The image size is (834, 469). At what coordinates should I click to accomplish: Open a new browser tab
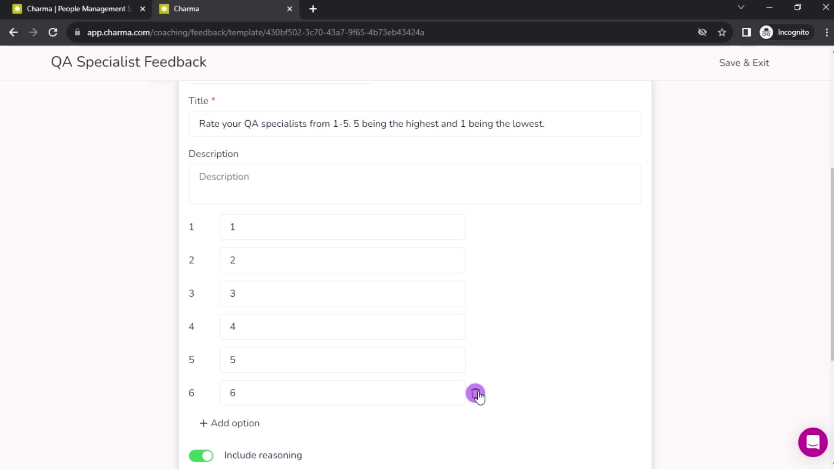pos(313,9)
